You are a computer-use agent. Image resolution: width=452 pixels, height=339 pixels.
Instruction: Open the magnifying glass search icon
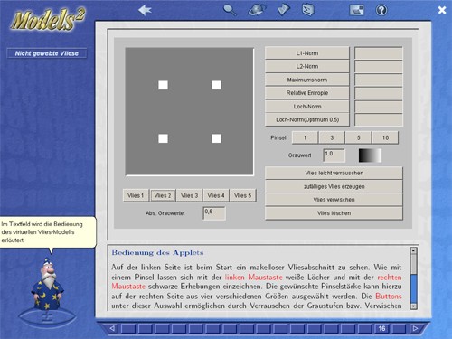[x=230, y=10]
